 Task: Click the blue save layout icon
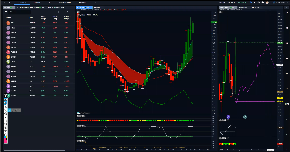pos(251,2)
